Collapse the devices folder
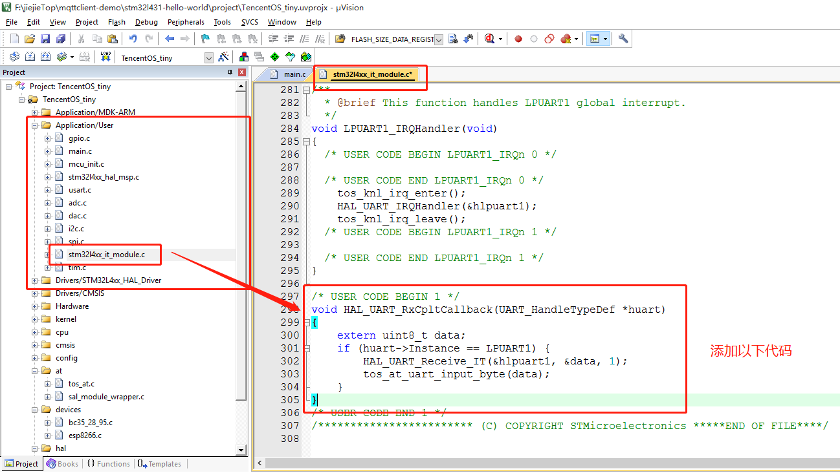Image resolution: width=840 pixels, height=473 pixels. tap(35, 410)
